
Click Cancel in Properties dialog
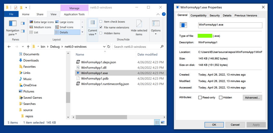coord(235,125)
